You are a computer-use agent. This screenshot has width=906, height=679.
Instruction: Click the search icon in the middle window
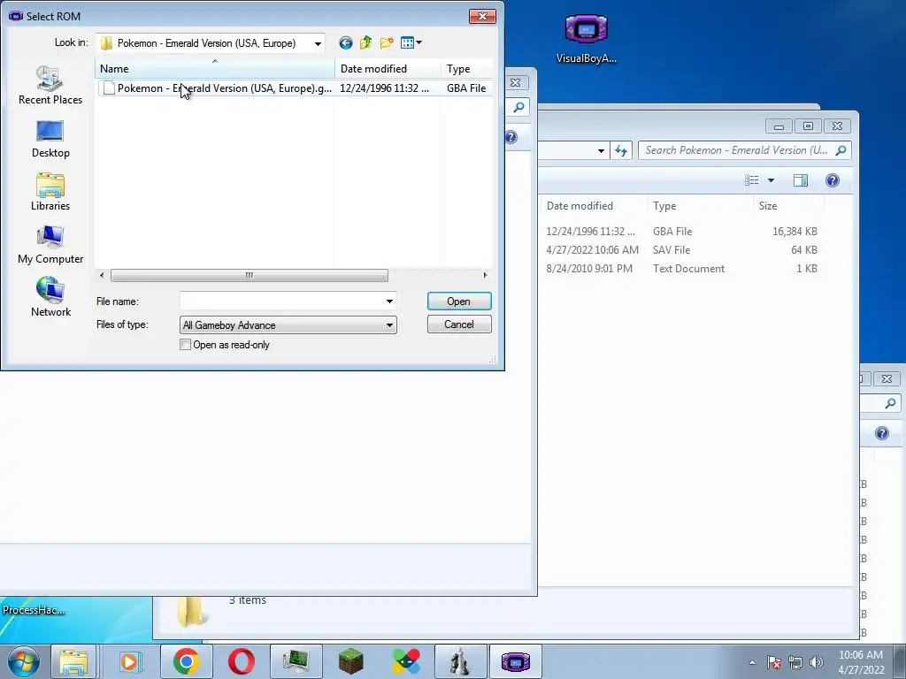[518, 107]
